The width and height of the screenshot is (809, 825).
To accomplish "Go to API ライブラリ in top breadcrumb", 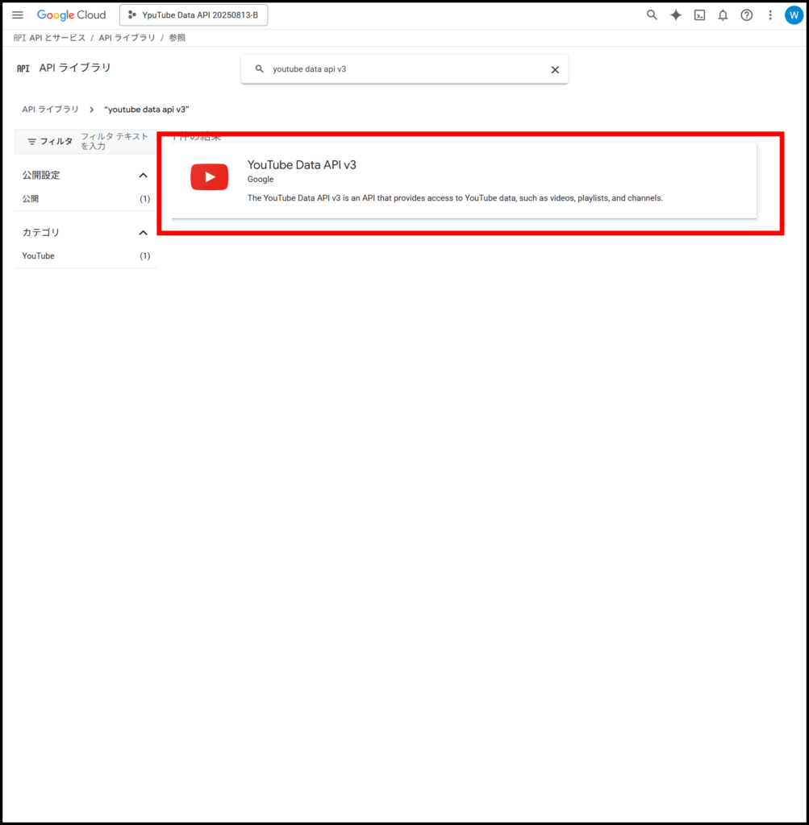I will (x=127, y=38).
